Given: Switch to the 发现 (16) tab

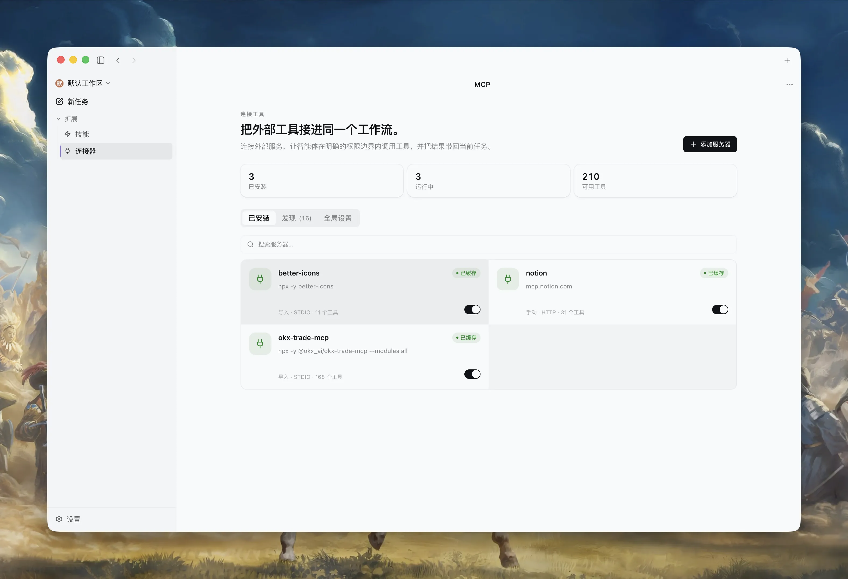Looking at the screenshot, I should tap(296, 218).
